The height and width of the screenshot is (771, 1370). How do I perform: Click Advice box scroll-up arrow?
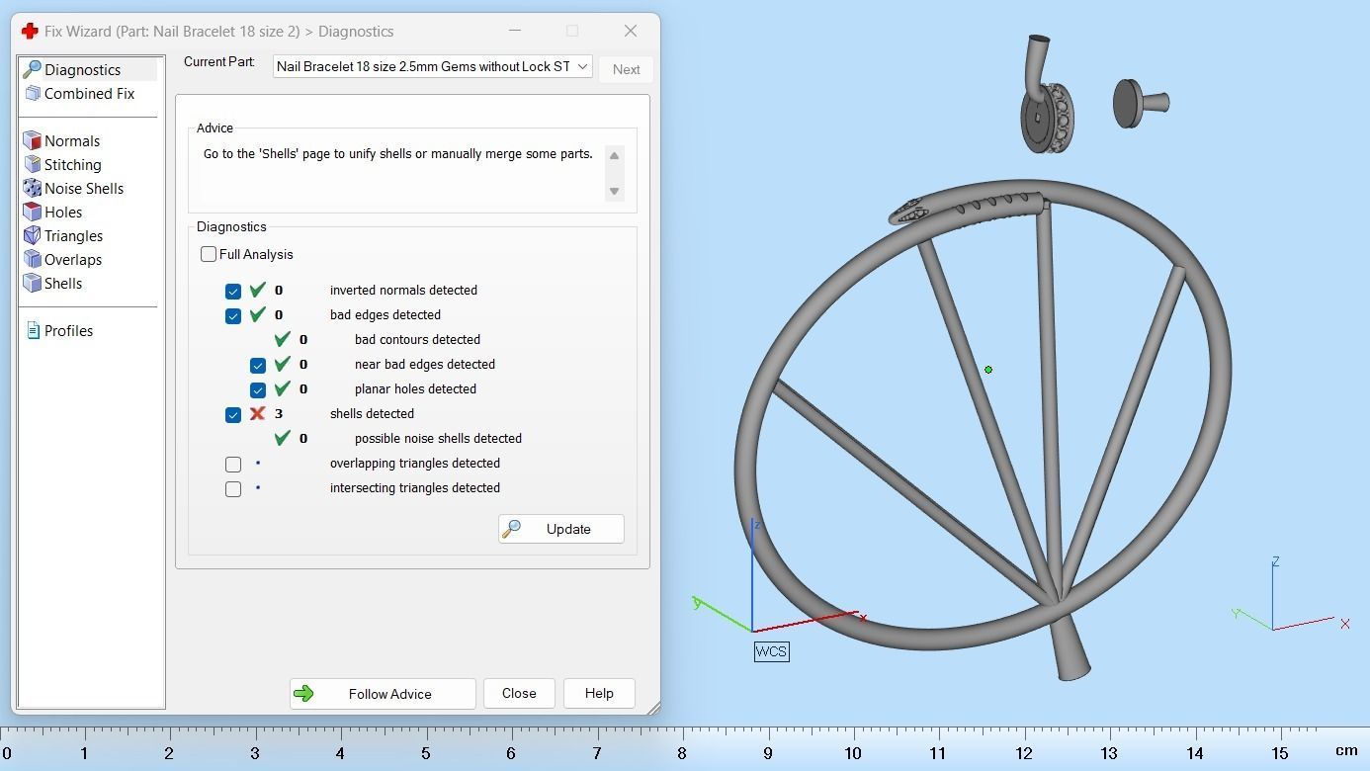coord(614,155)
